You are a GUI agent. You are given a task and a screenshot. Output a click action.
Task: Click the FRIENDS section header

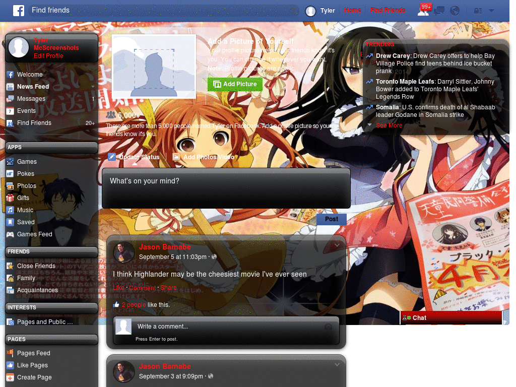tap(52, 252)
